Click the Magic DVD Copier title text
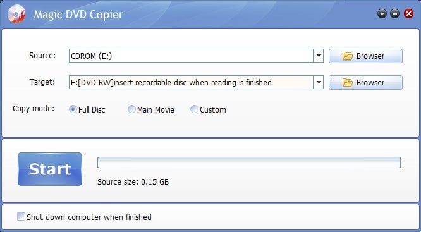 (x=78, y=15)
